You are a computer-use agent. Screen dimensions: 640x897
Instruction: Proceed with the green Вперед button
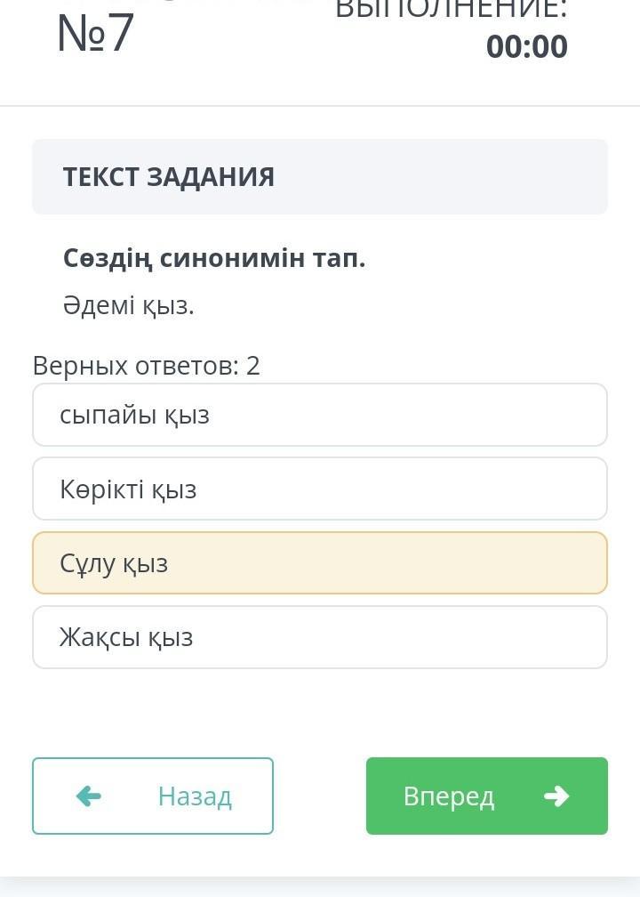click(x=486, y=796)
